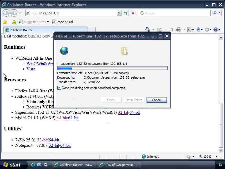Open the Vista VCRedist link

click(x=31, y=69)
